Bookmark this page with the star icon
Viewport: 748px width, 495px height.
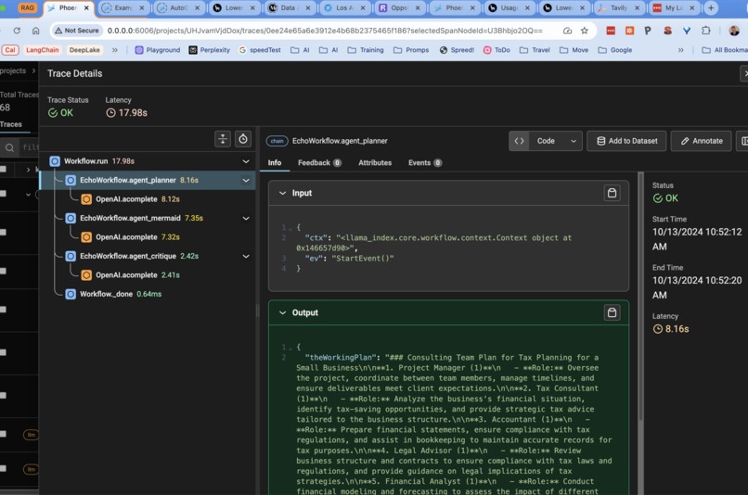pos(585,31)
